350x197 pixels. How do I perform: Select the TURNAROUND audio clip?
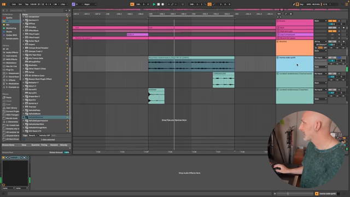point(224,80)
